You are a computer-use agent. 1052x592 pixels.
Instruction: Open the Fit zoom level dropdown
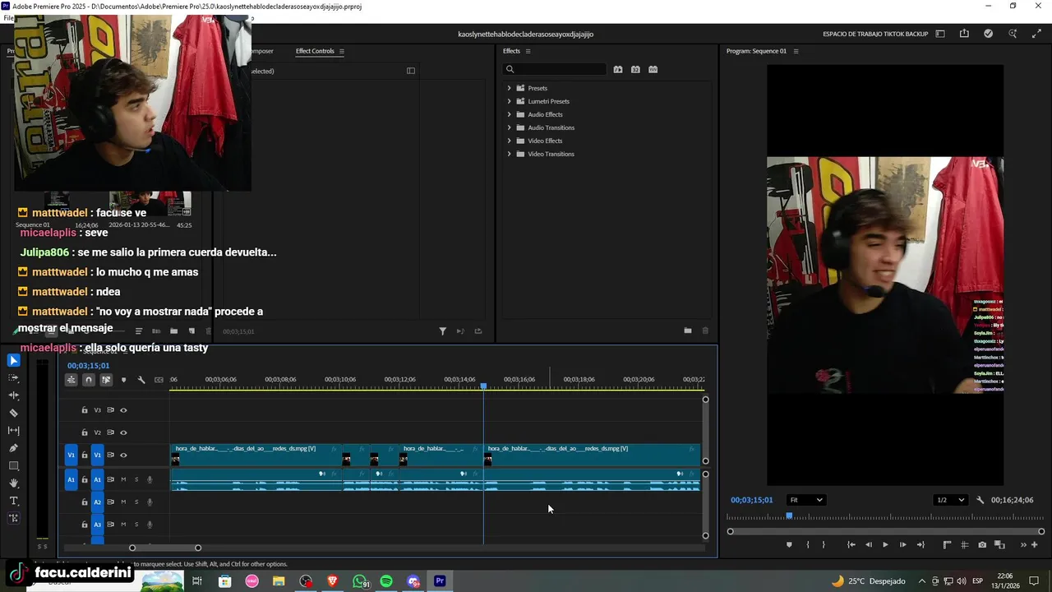805,500
